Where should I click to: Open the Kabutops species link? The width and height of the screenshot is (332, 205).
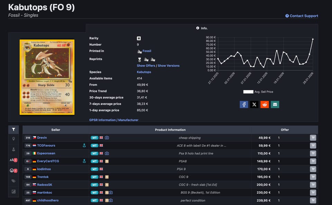(x=144, y=72)
